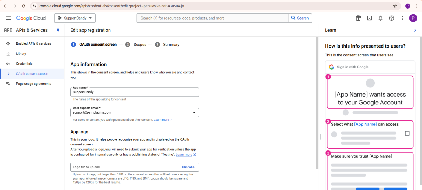
Task: Click the Google Cloud logo
Action: [x=31, y=18]
